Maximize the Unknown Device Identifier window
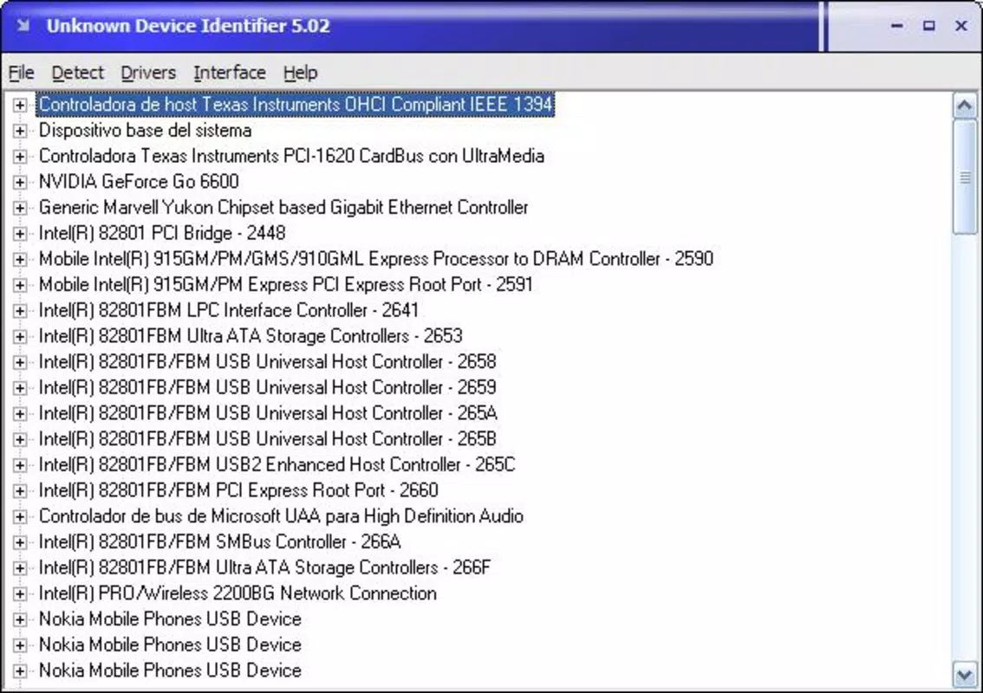Screen dimensions: 983x693 929,26
